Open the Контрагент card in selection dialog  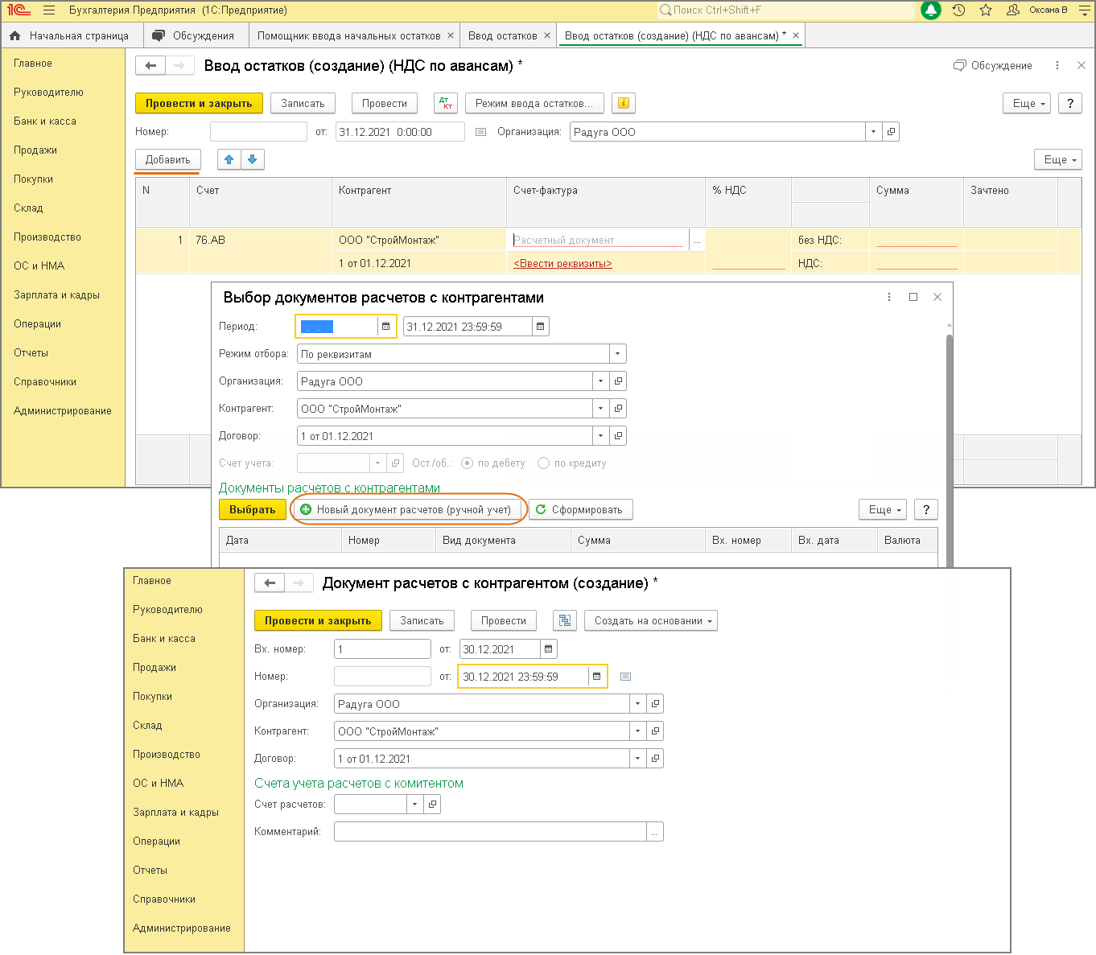tap(618, 409)
